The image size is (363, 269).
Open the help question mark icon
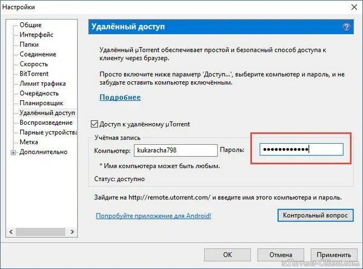[346, 27]
